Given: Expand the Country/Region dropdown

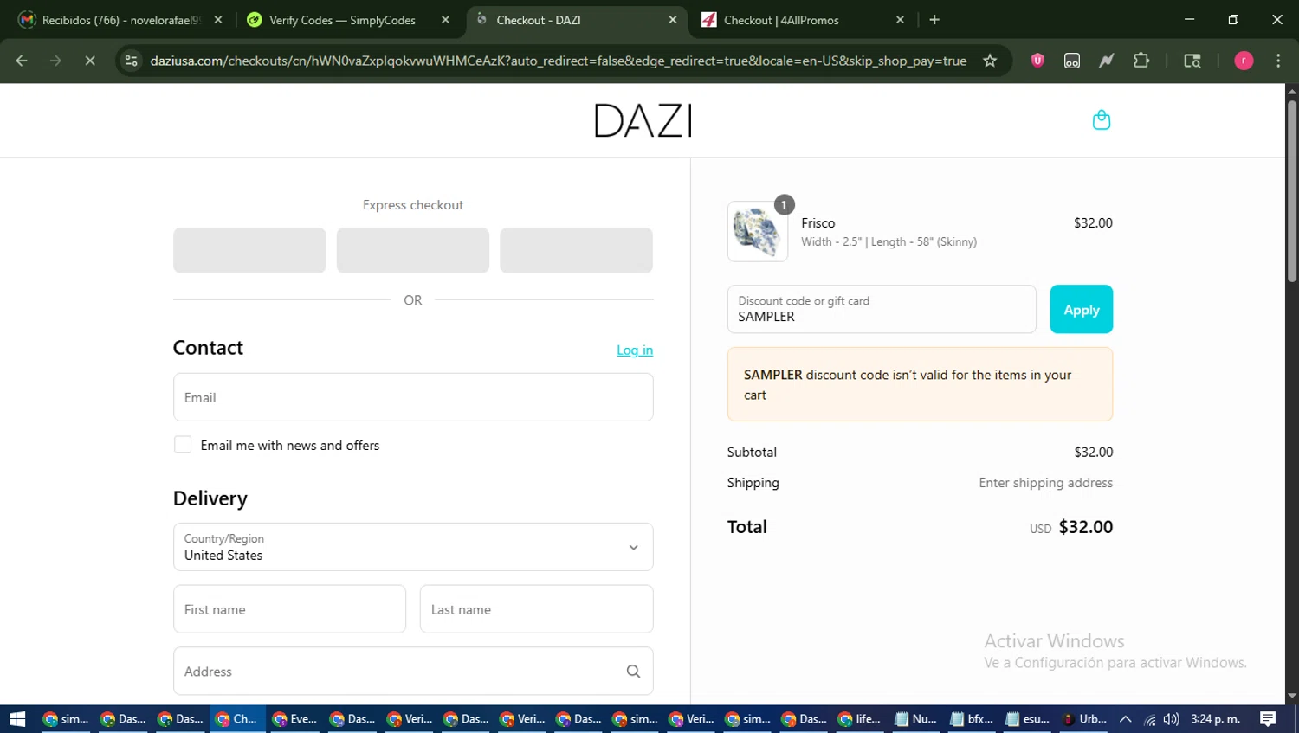Looking at the screenshot, I should tap(413, 547).
